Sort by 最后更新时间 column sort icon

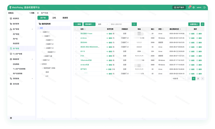click(x=180, y=29)
